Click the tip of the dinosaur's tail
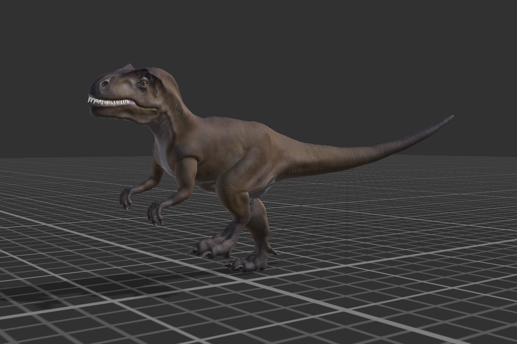The width and height of the screenshot is (517, 344). pyautogui.click(x=451, y=117)
